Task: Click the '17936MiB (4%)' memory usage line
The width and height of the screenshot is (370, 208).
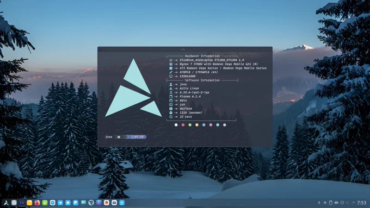Action: tap(199, 72)
